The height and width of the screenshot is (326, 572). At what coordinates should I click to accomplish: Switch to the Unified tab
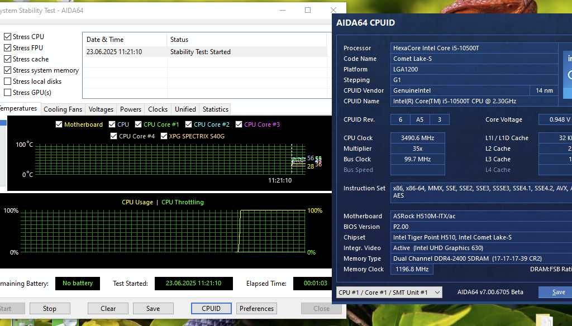(x=185, y=109)
